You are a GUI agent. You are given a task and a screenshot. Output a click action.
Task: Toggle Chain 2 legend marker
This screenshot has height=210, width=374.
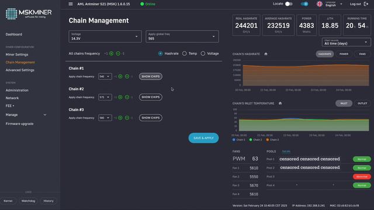pyautogui.click(x=251, y=140)
